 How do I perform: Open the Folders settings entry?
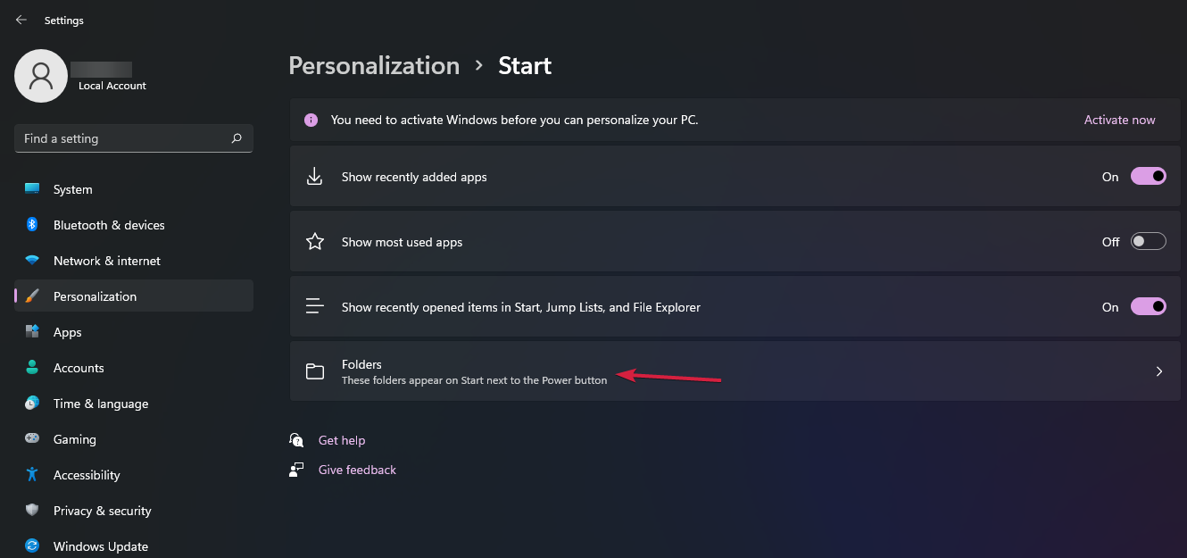735,371
